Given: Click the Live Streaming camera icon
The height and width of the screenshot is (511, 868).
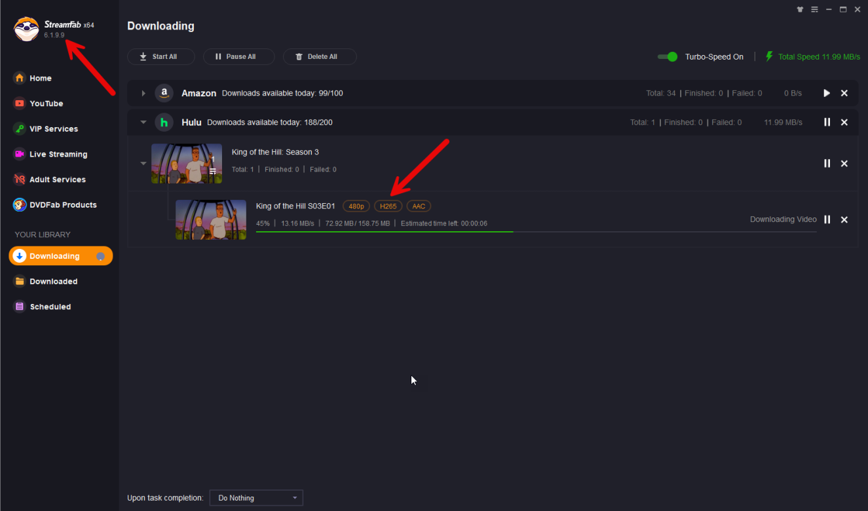Looking at the screenshot, I should 20,154.
